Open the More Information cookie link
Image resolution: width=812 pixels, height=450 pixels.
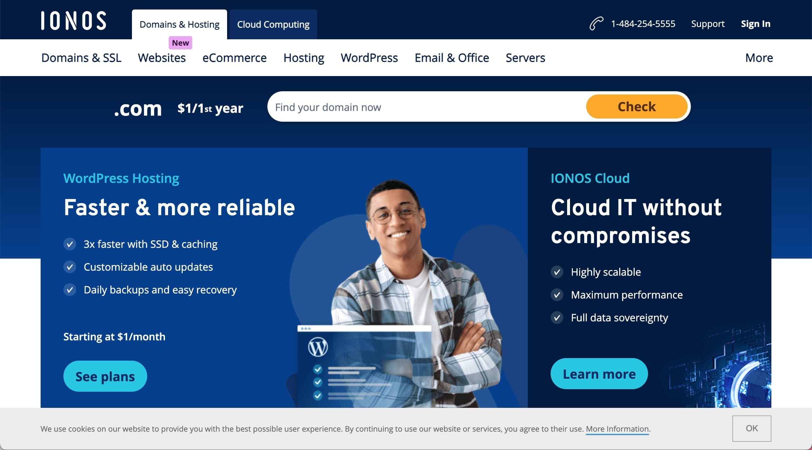[x=617, y=429]
